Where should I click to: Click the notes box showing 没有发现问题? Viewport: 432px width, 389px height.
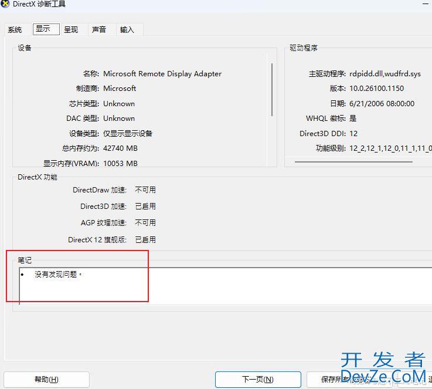[x=225, y=286]
